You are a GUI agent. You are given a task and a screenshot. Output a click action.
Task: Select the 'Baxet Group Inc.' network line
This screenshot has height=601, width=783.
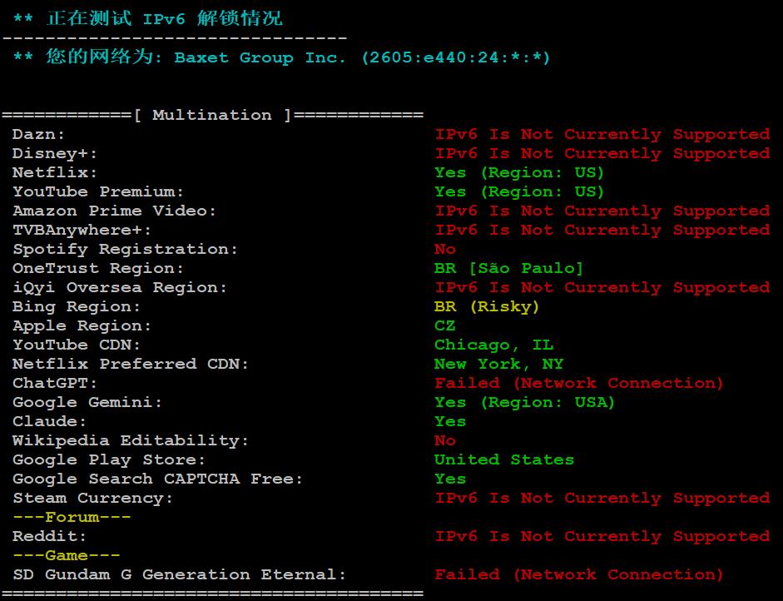pos(282,57)
